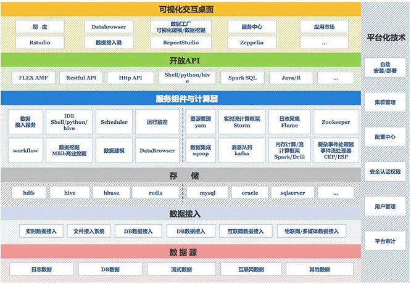The width and height of the screenshot is (411, 284).
Task: Select the FLEX AMF box
Action: click(x=33, y=78)
